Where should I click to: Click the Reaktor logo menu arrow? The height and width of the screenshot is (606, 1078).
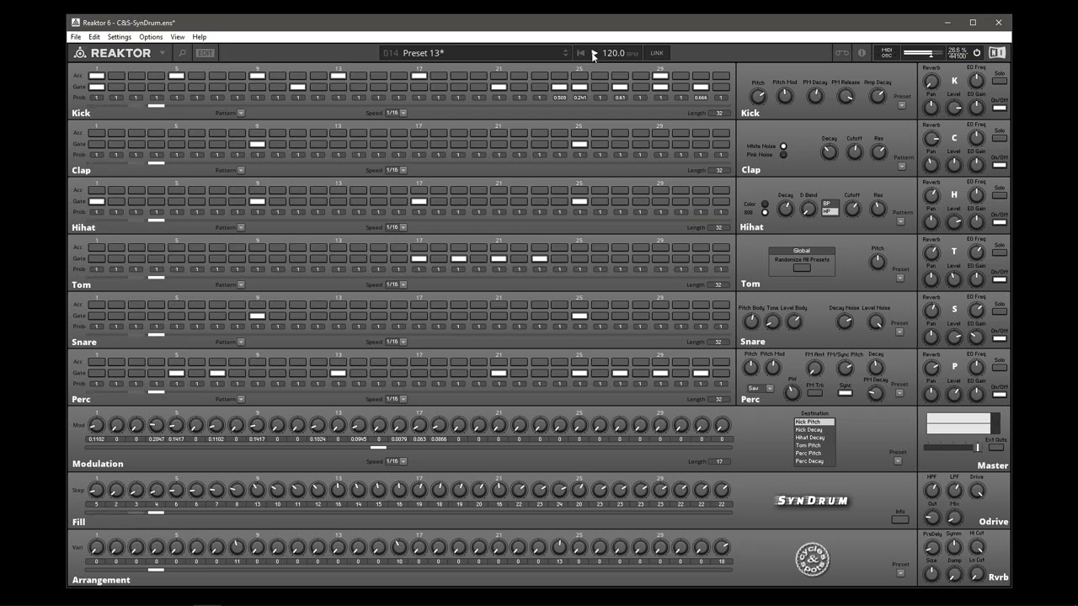163,53
